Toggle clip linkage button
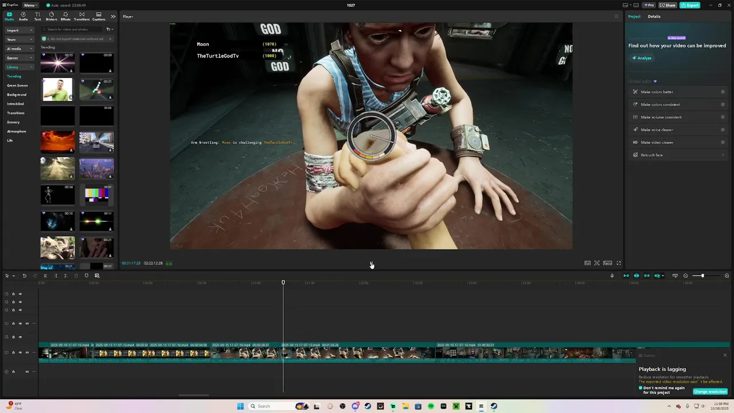 coord(647,275)
